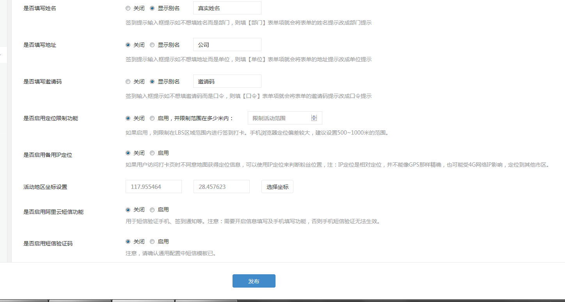Choose 关闭 for 是否启用备用IP定位

click(x=128, y=153)
